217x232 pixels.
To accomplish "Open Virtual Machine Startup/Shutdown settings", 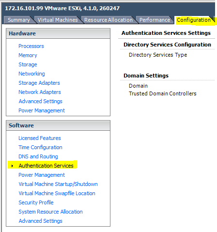I will (58, 184).
